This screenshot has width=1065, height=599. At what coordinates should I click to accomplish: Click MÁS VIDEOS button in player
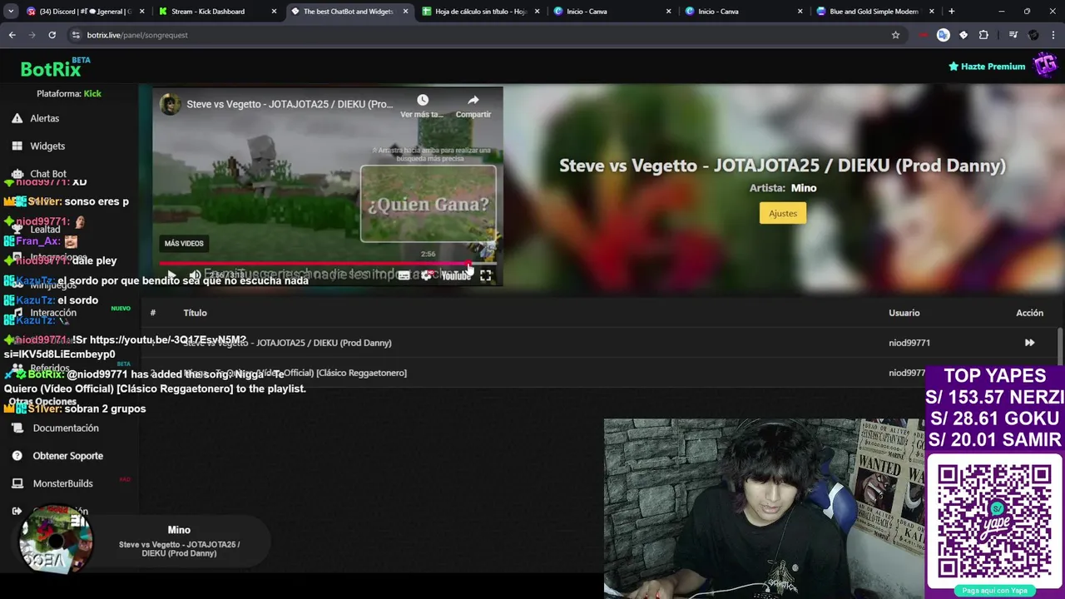(x=184, y=244)
